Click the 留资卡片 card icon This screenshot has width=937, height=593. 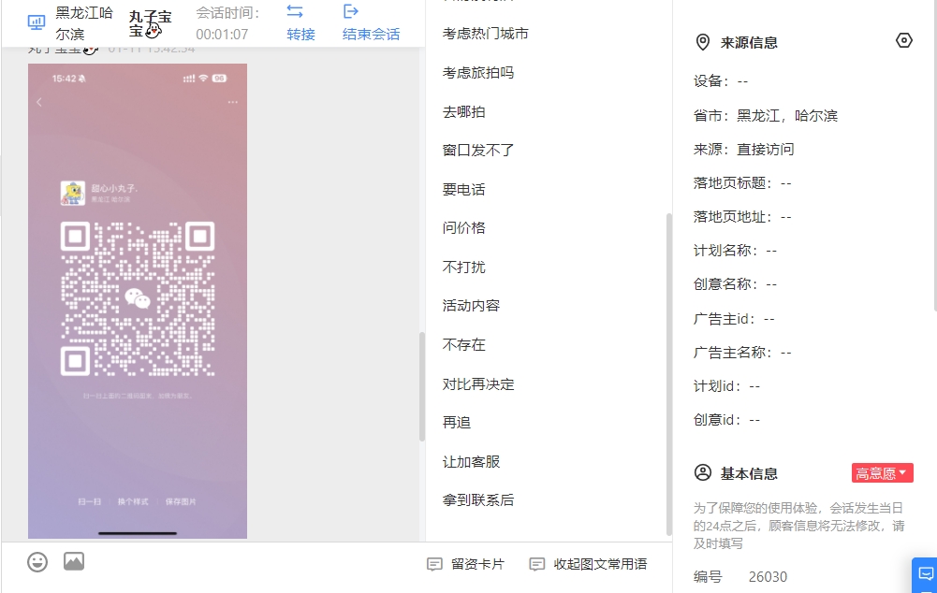pos(434,564)
